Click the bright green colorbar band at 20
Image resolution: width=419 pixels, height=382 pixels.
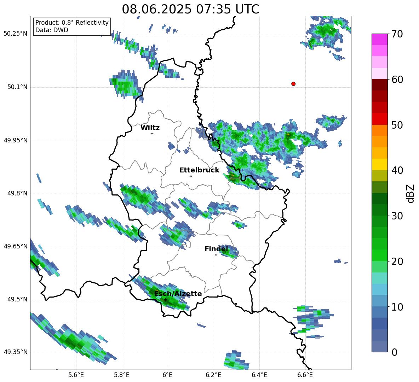point(379,255)
